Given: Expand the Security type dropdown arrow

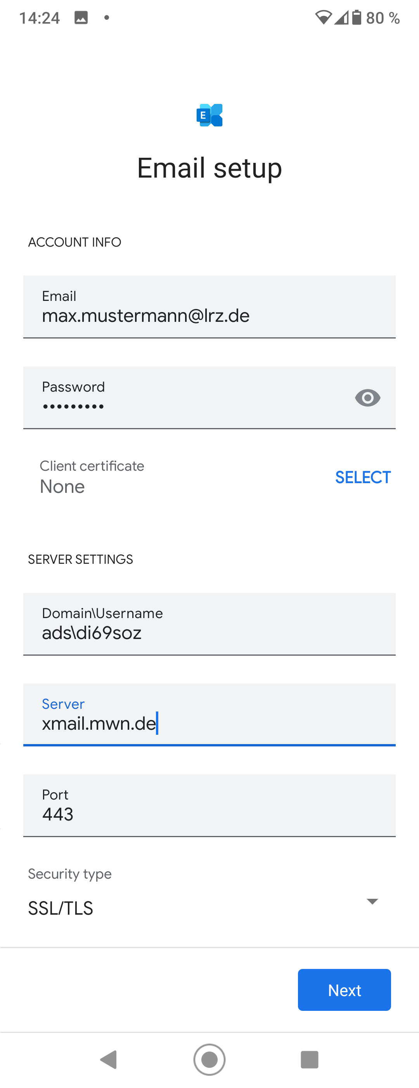Looking at the screenshot, I should point(372,901).
